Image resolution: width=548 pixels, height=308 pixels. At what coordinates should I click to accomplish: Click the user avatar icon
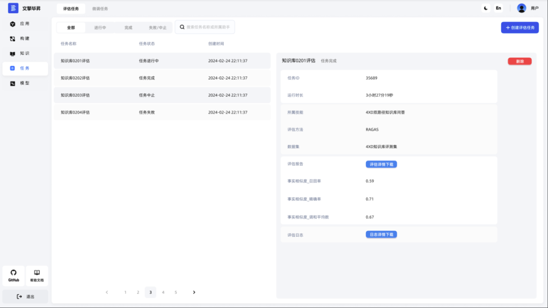click(522, 8)
